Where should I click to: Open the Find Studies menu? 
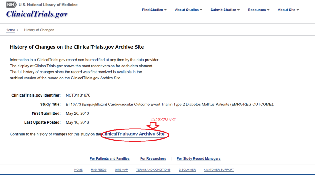tap(154, 10)
